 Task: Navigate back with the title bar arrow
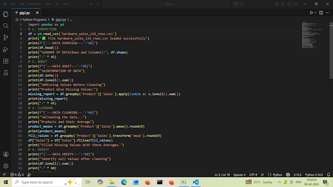point(91,4)
